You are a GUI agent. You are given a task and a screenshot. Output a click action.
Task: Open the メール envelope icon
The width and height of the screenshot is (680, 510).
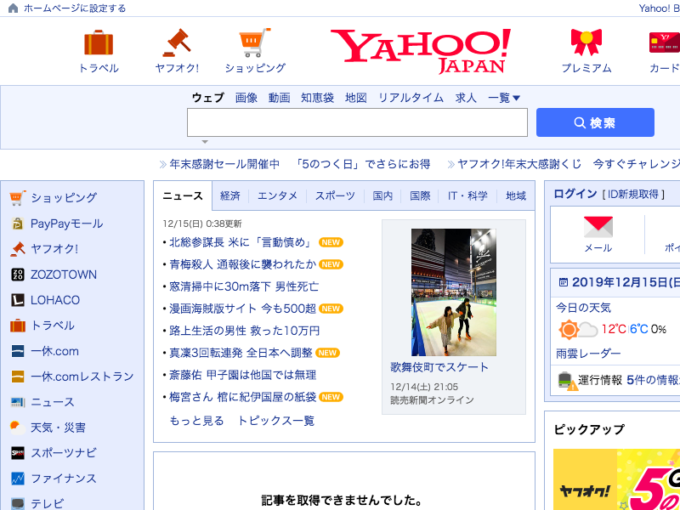[598, 227]
